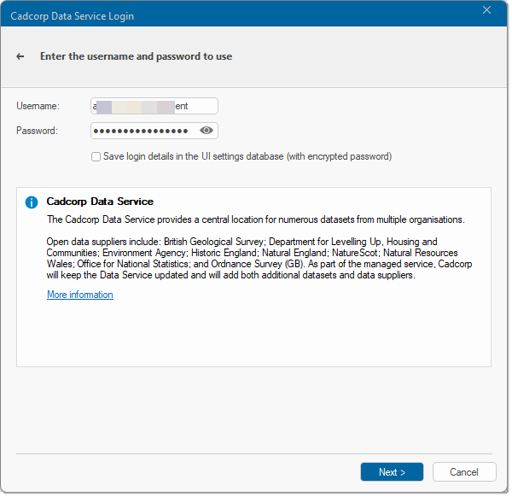Proceed with the Next button
Image resolution: width=512 pixels, height=497 pixels.
393,472
